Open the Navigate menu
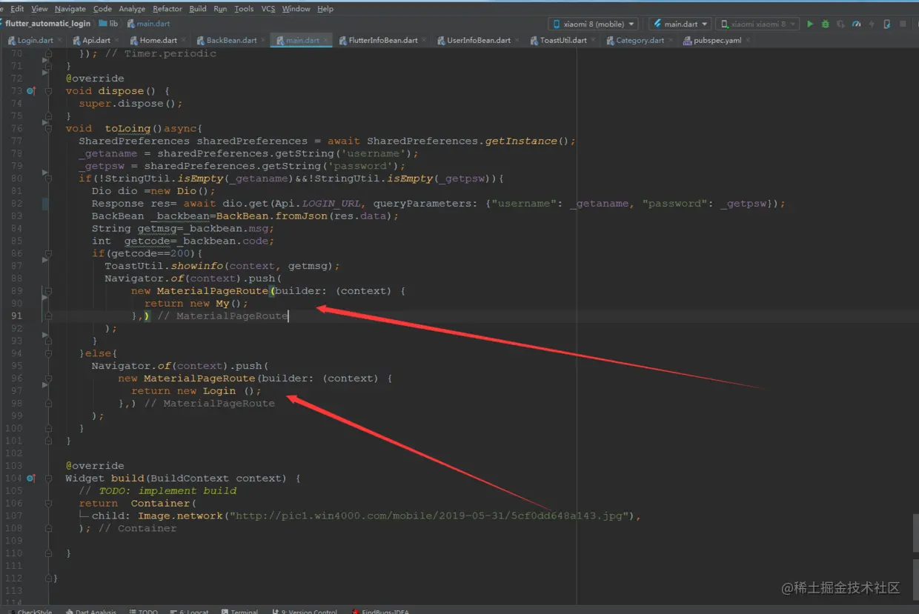Image resolution: width=919 pixels, height=614 pixels. [x=70, y=9]
